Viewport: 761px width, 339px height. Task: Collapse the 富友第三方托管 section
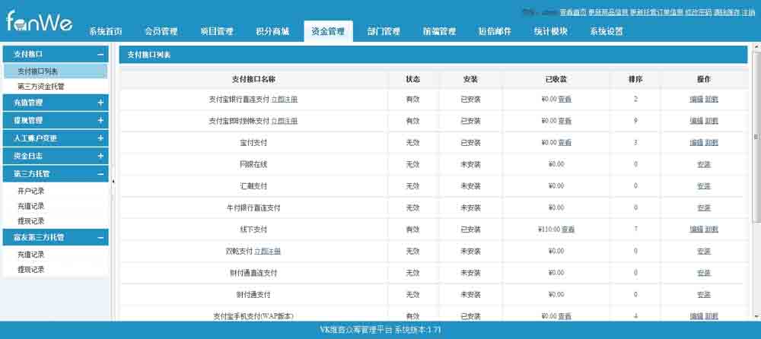coord(100,238)
